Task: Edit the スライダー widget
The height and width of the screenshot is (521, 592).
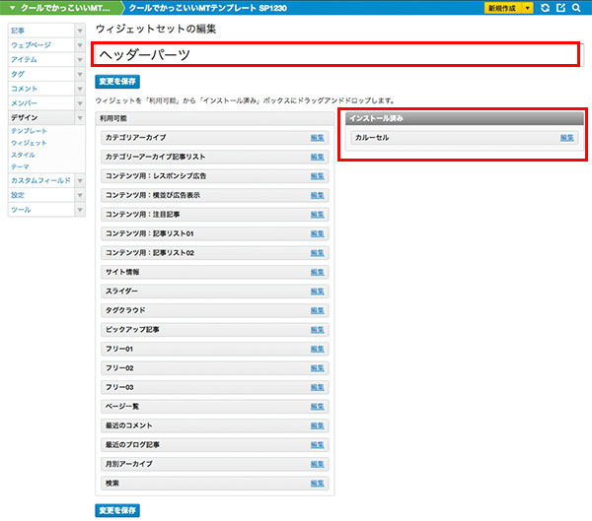Action: pos(317,292)
